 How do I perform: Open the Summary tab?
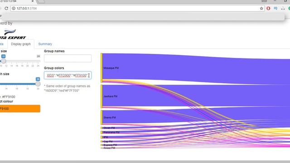point(45,44)
